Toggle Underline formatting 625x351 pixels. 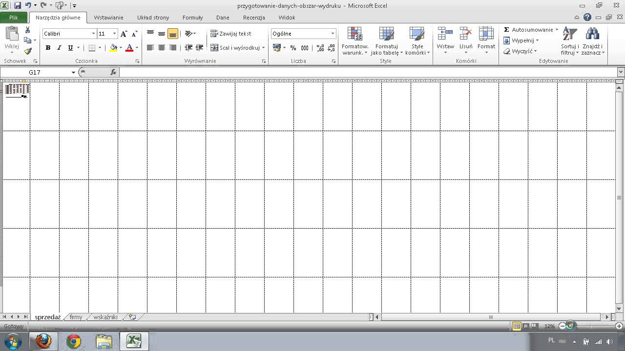(x=70, y=48)
